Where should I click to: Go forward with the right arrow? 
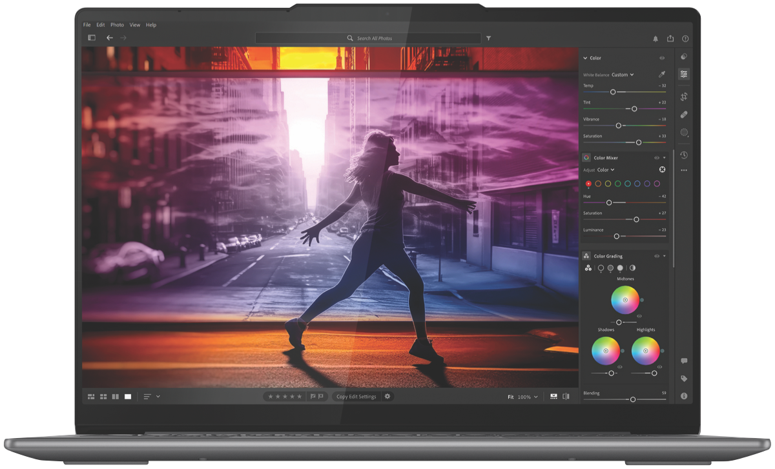click(123, 38)
